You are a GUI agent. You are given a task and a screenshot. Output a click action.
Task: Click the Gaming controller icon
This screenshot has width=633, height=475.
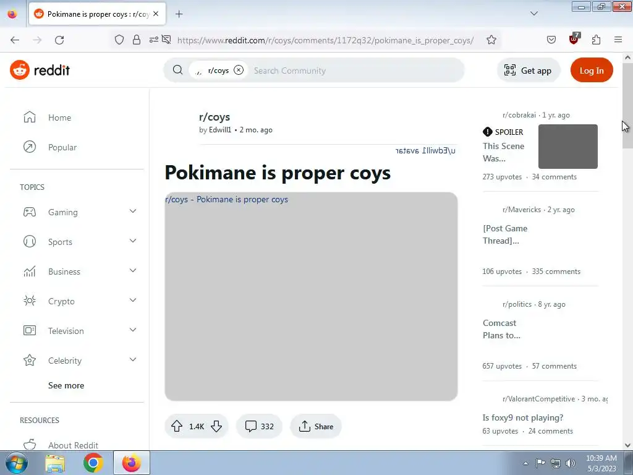coord(30,212)
